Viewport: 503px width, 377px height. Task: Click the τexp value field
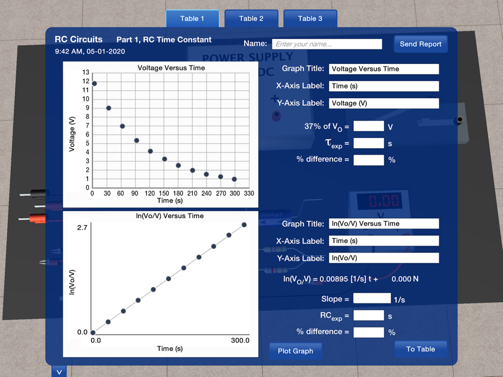pyautogui.click(x=369, y=143)
